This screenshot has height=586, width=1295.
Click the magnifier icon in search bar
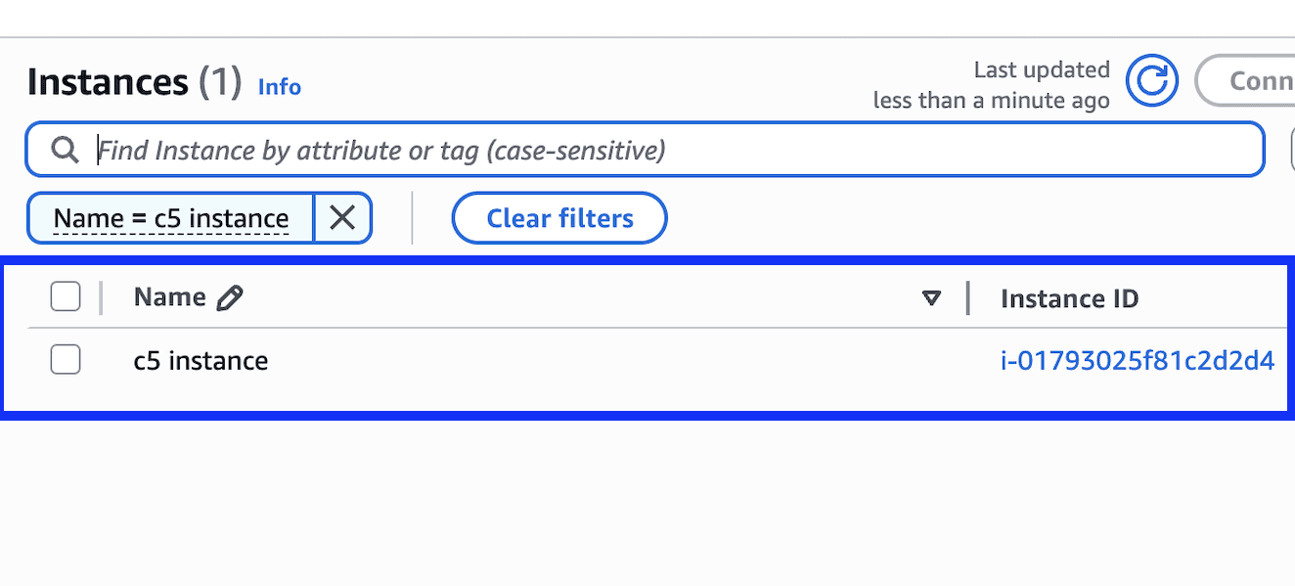[x=65, y=150]
